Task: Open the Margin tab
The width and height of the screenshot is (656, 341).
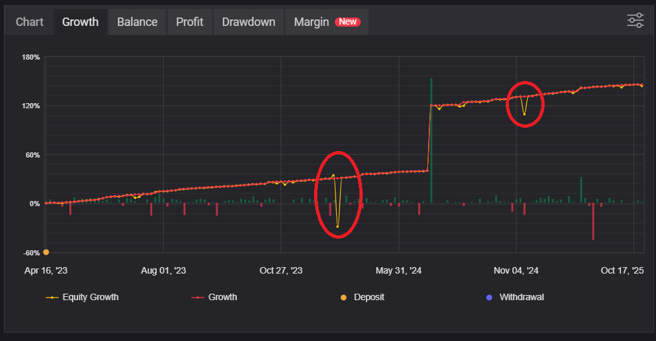Action: (x=327, y=22)
